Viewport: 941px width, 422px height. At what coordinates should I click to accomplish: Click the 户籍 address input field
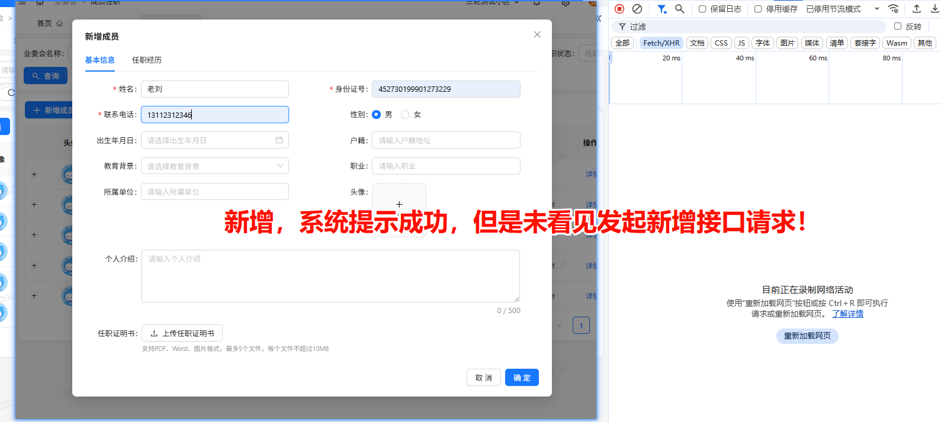[x=446, y=140]
